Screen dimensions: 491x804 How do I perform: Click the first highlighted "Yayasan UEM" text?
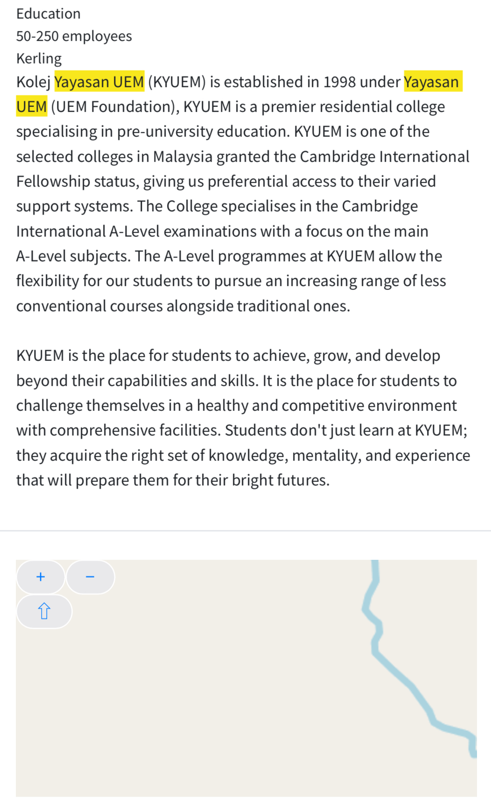(99, 82)
